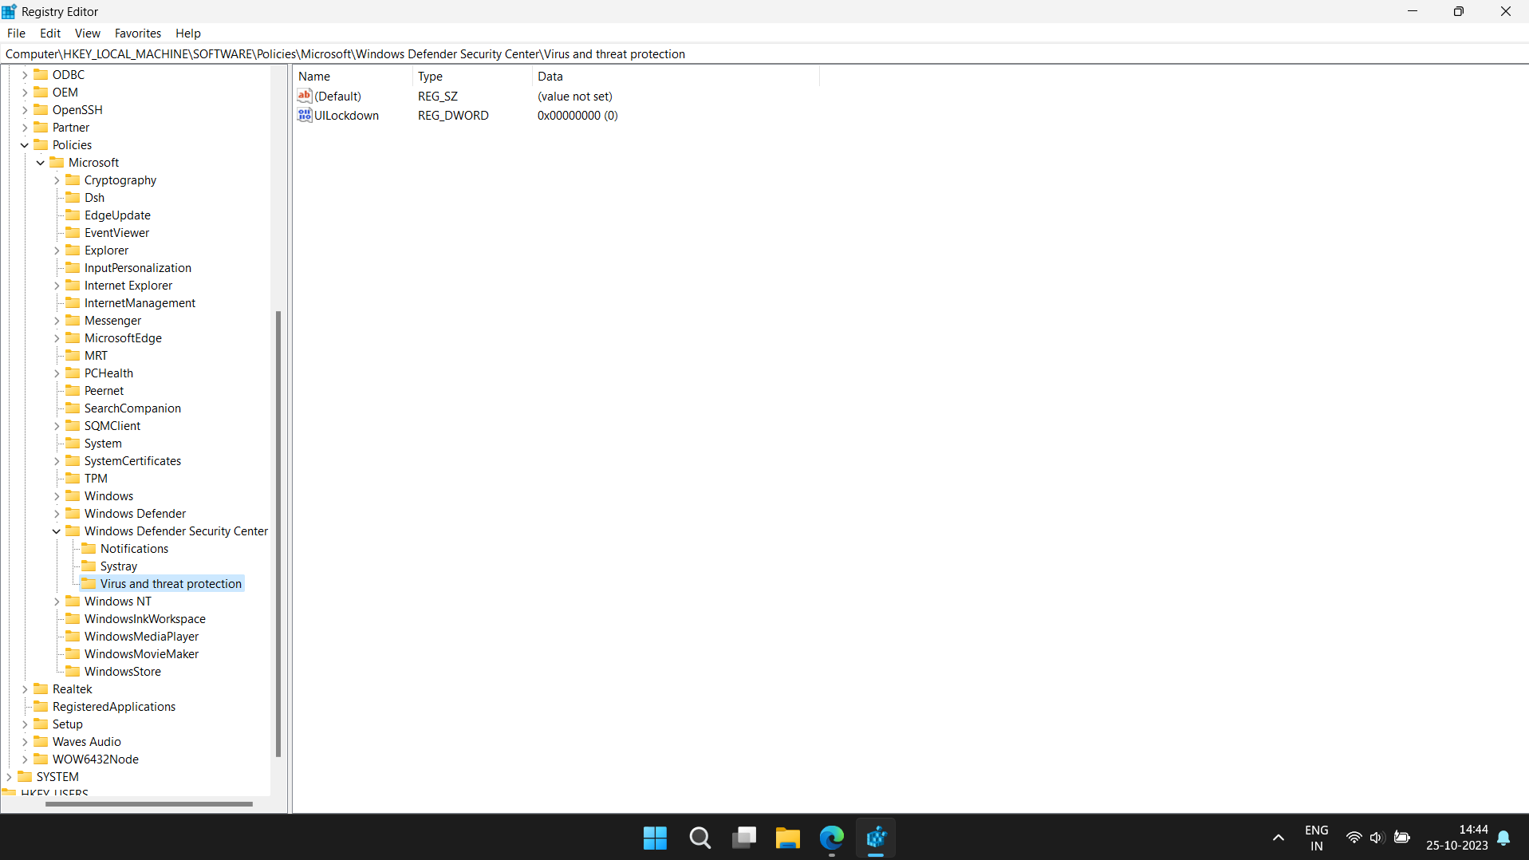Expand the Realtek key
Viewport: 1529px width, 860px height.
24,688
